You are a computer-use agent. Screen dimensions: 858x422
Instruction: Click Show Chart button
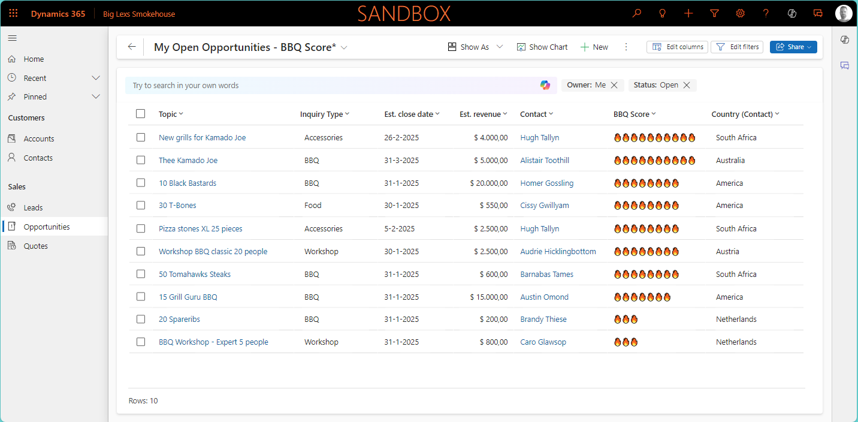click(542, 47)
